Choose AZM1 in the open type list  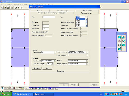click(80, 19)
